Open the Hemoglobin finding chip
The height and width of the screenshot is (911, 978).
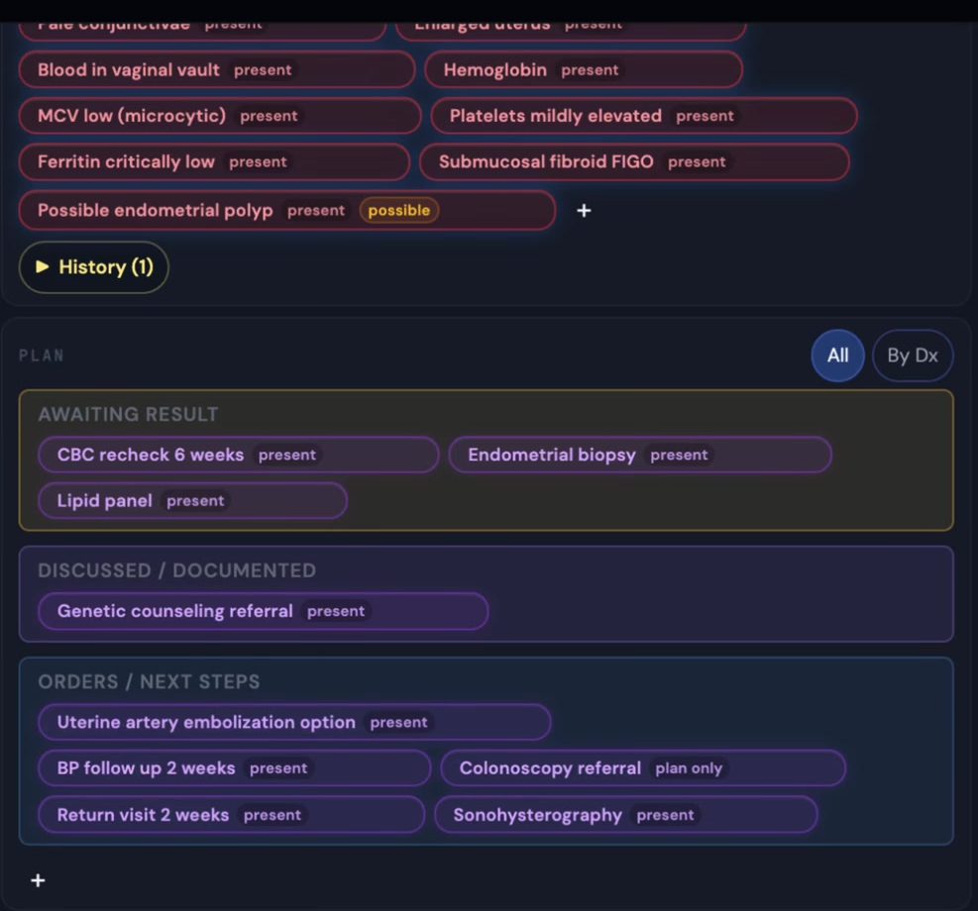584,69
